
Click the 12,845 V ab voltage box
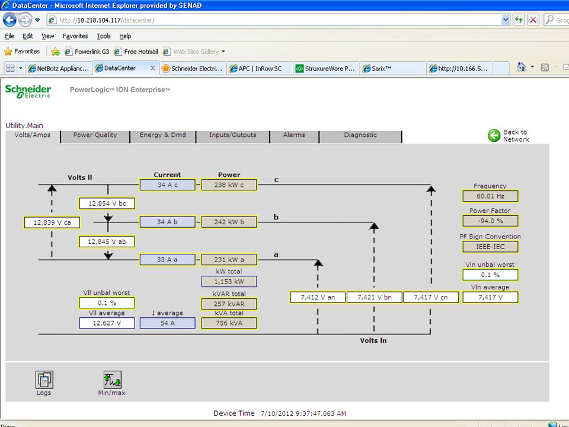[x=107, y=241]
